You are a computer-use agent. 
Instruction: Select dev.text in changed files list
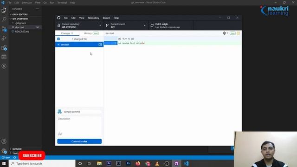[79, 45]
